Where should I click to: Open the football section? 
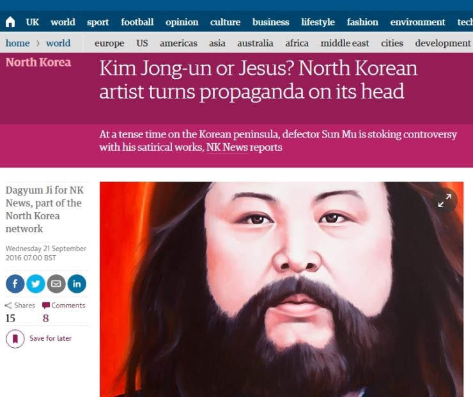(137, 22)
